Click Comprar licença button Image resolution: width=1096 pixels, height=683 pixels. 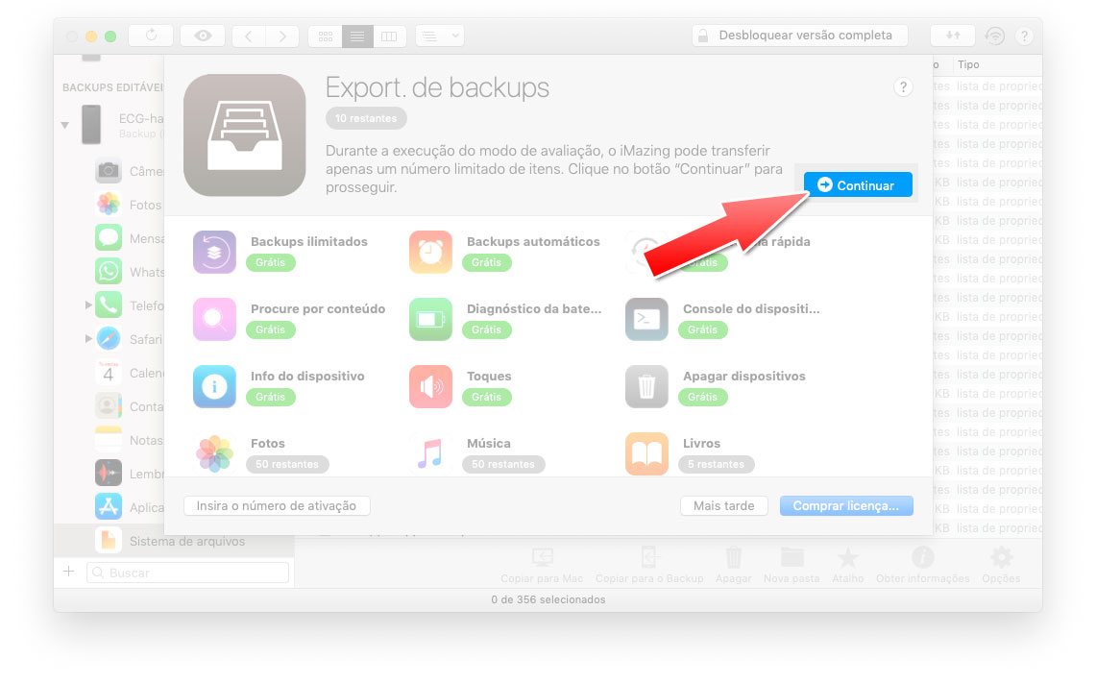point(846,505)
